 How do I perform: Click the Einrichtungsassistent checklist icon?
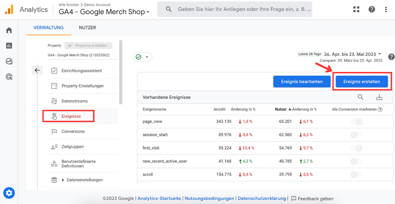54,71
